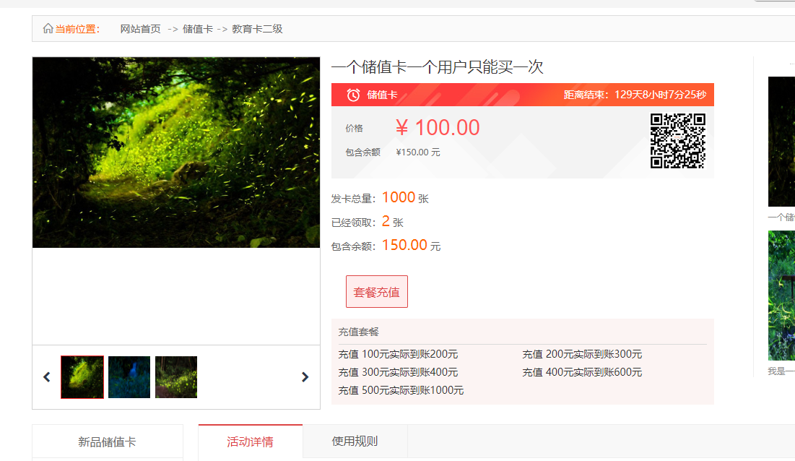
Task: Select the second blue forest thumbnail
Action: [x=129, y=377]
